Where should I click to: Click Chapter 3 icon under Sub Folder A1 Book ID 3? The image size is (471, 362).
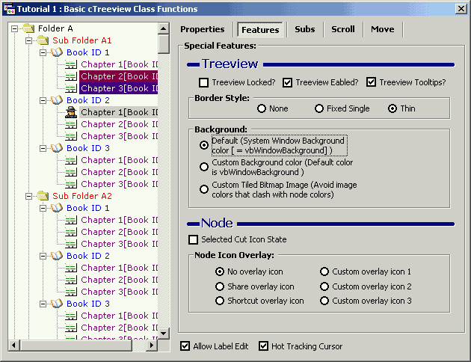point(71,184)
